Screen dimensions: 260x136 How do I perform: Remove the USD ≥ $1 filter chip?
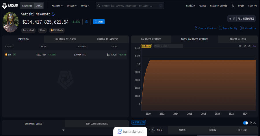click(x=133, y=122)
